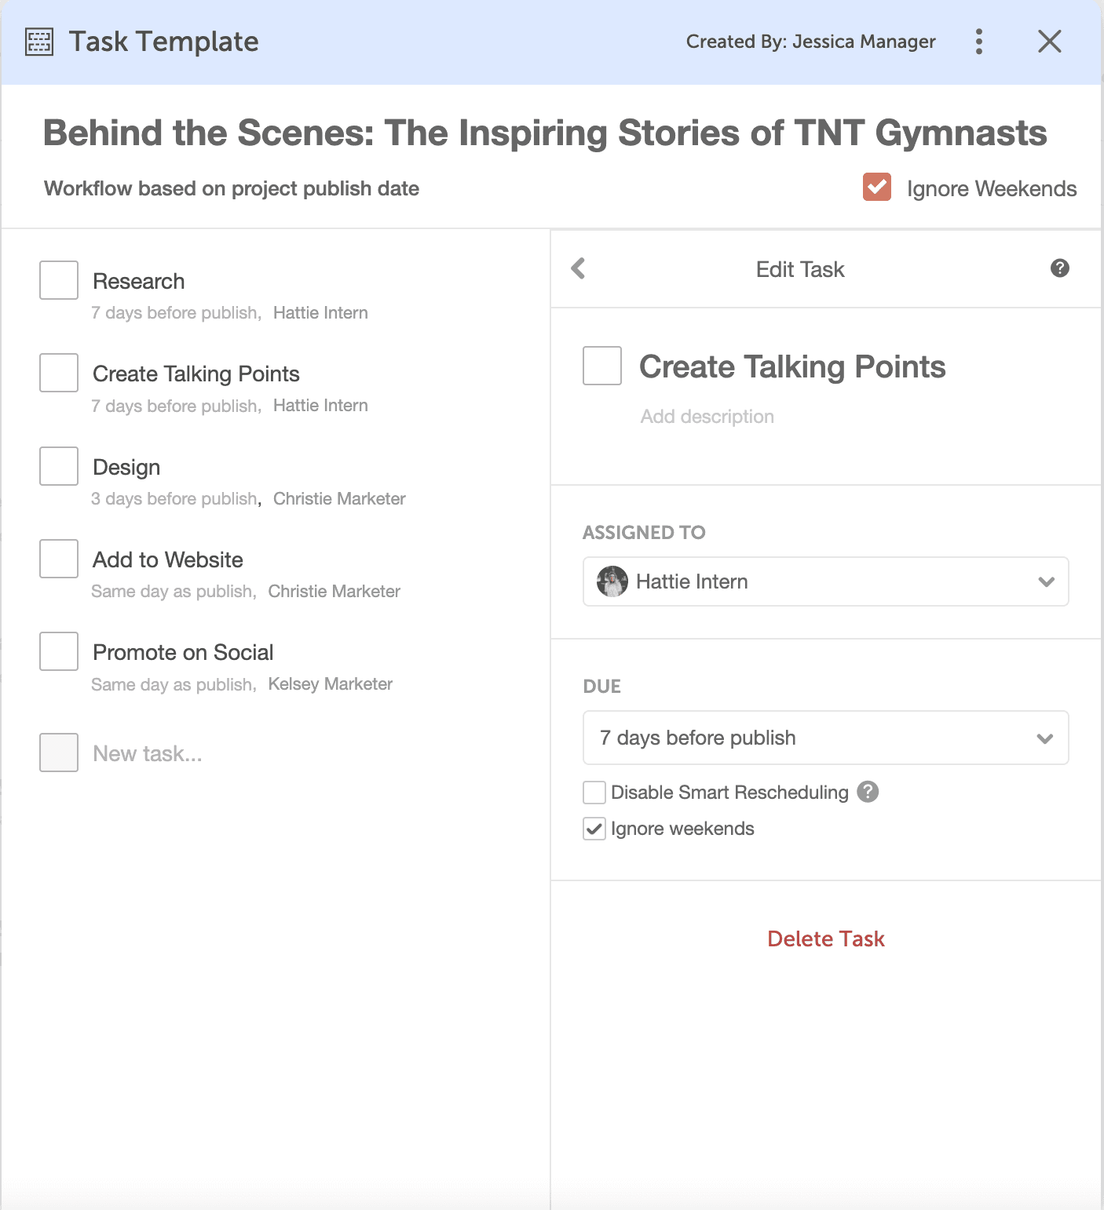This screenshot has width=1104, height=1210.
Task: Click the Delete Task link
Action: [825, 939]
